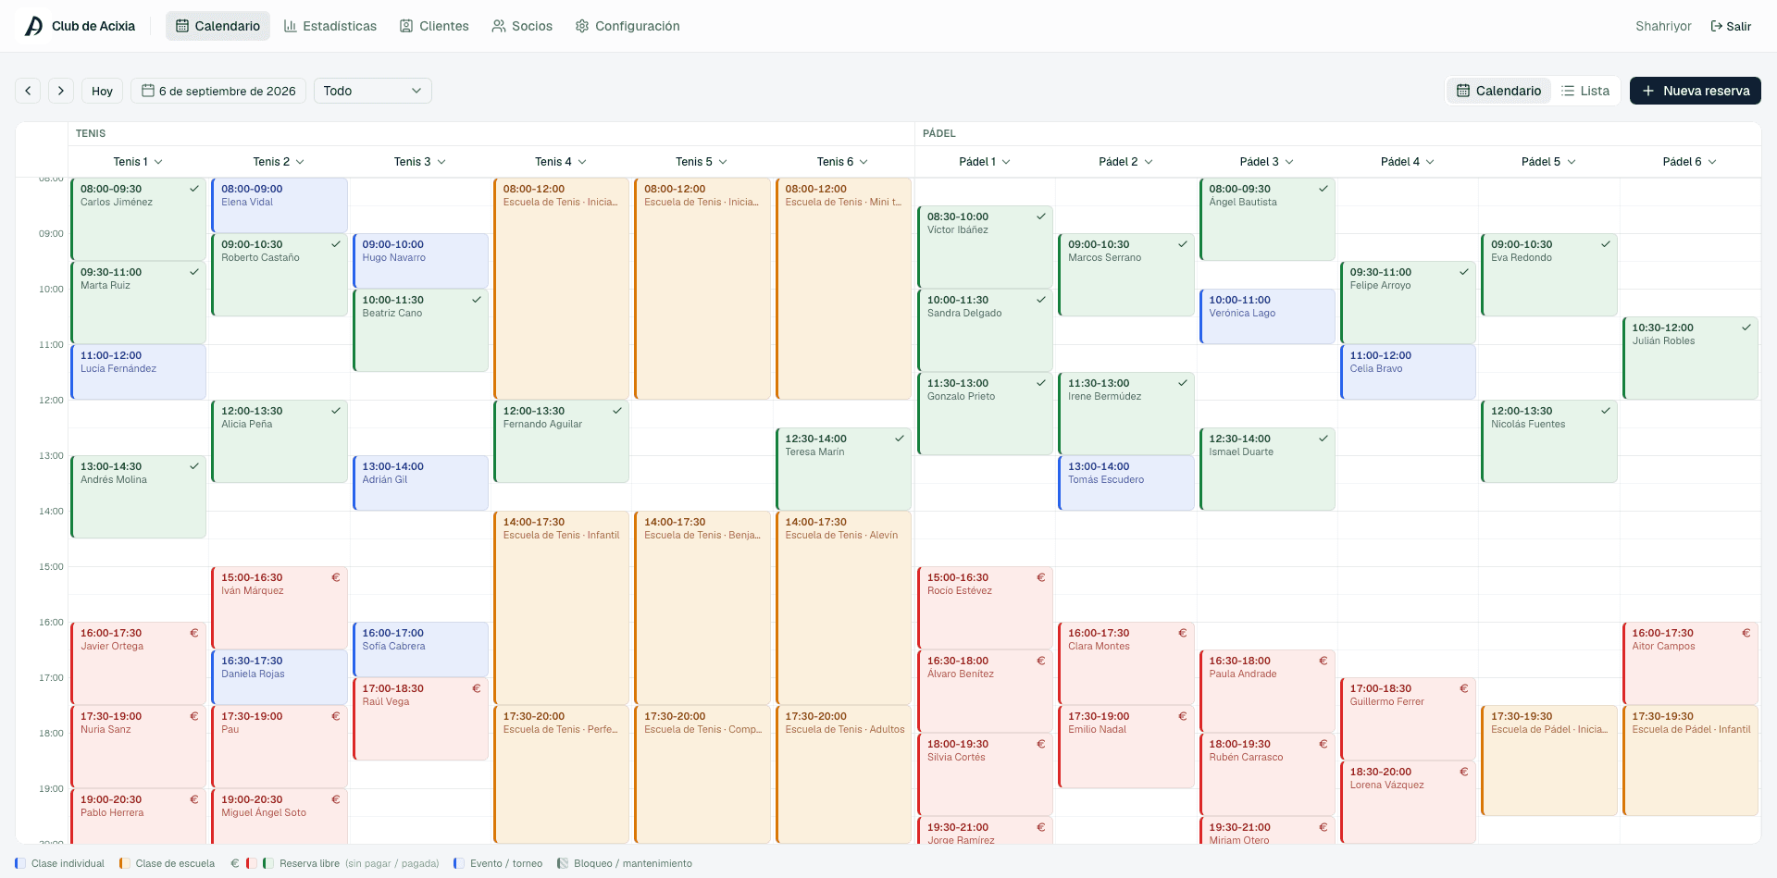Open the Clientes nav tab
The width and height of the screenshot is (1777, 878).
[434, 26]
